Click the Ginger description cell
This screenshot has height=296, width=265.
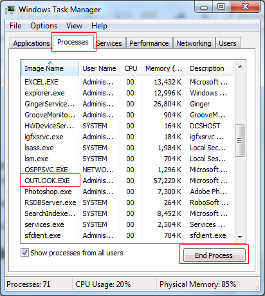(200, 104)
